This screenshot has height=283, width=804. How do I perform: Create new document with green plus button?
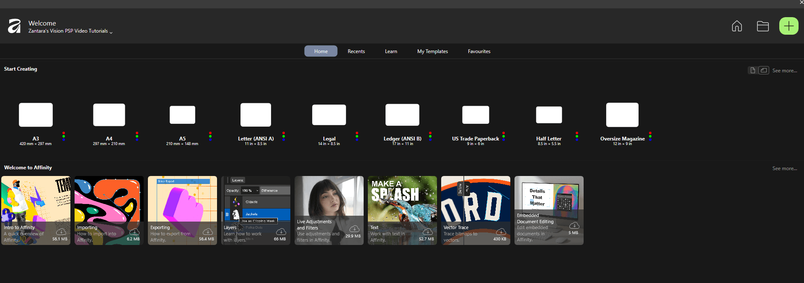(788, 26)
